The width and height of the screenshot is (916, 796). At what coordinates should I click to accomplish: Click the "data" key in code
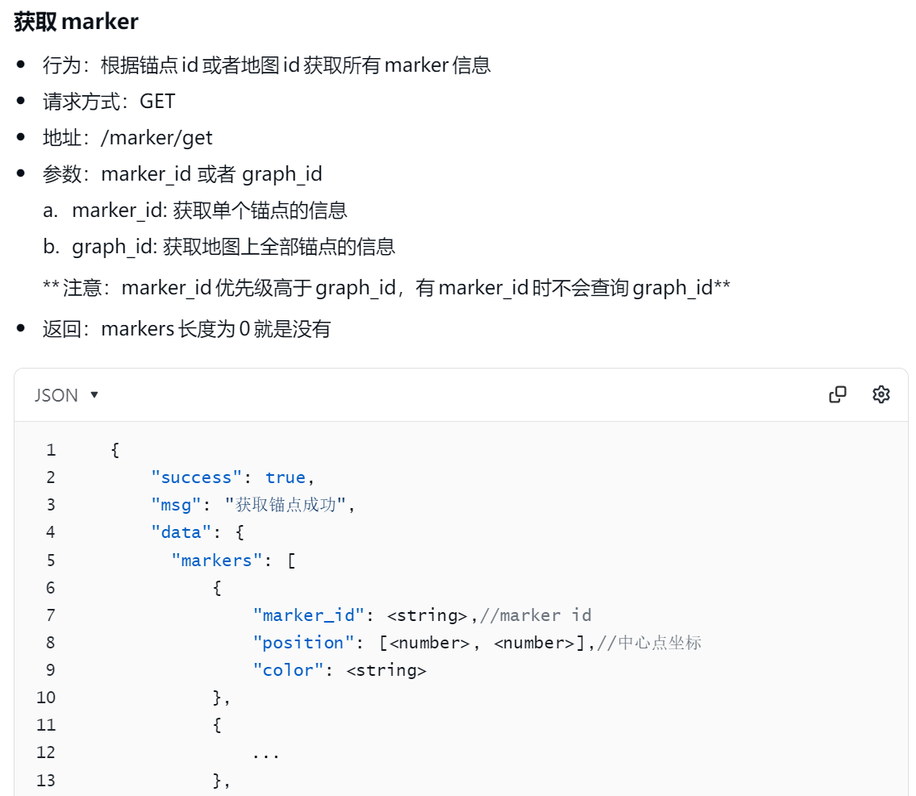[x=181, y=532]
